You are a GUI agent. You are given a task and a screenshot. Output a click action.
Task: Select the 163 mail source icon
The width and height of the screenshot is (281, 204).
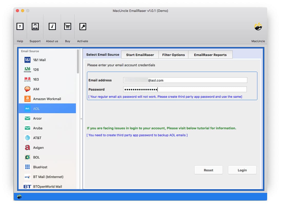tap(27, 79)
